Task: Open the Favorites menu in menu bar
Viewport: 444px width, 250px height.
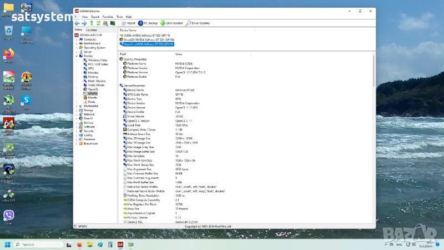Action: [x=108, y=17]
